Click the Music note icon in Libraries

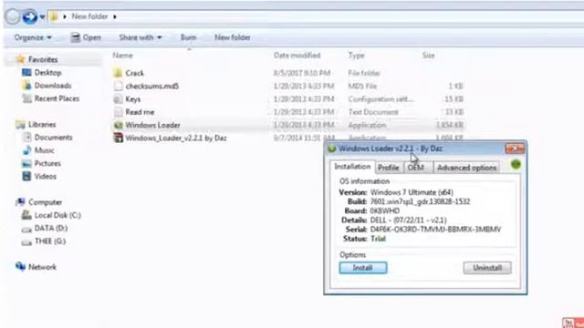26,150
